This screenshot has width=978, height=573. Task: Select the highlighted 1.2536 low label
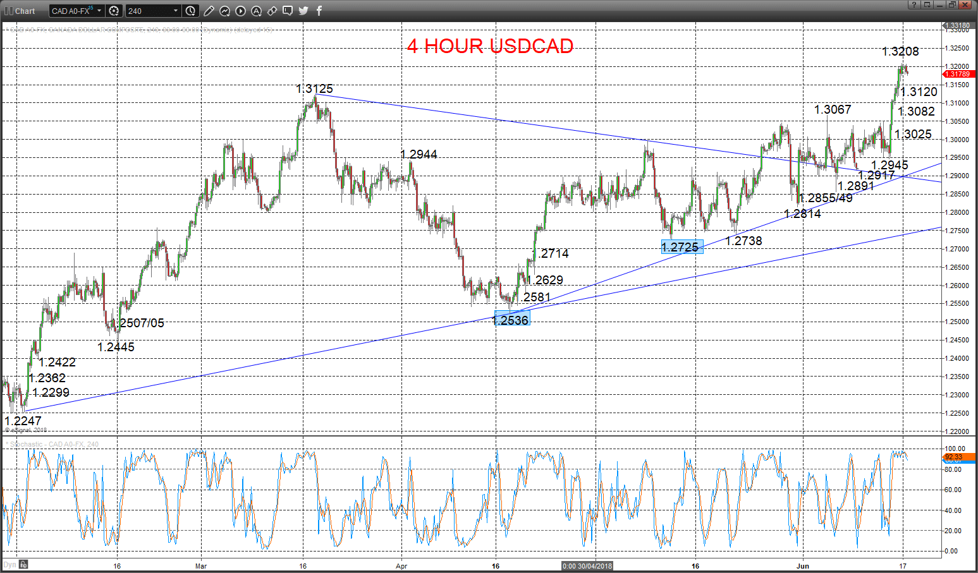point(511,320)
